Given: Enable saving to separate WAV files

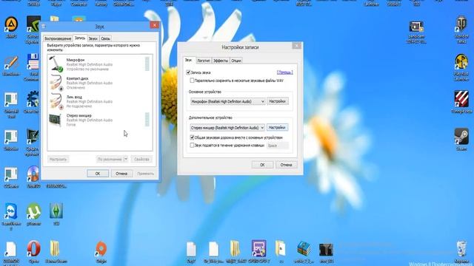Looking at the screenshot, I should coord(192,81).
